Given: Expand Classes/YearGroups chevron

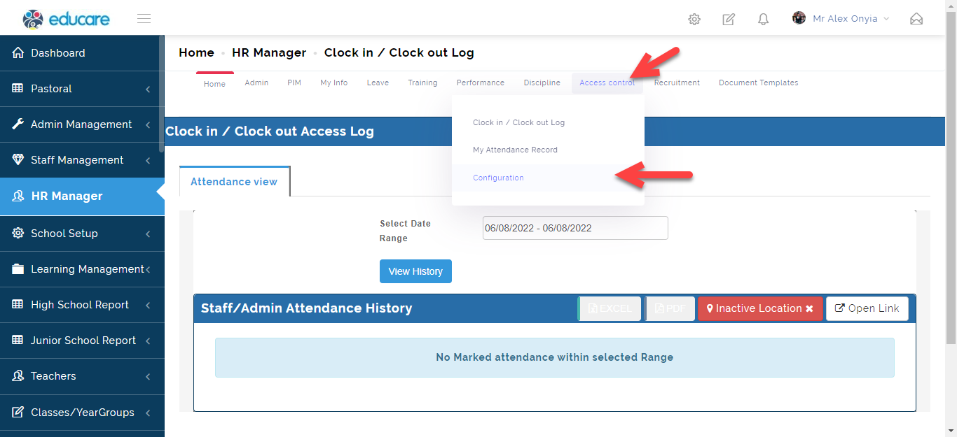Looking at the screenshot, I should click(x=148, y=413).
